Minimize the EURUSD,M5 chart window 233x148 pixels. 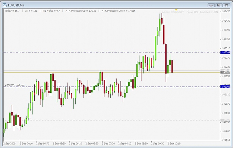pyautogui.click(x=211, y=5)
